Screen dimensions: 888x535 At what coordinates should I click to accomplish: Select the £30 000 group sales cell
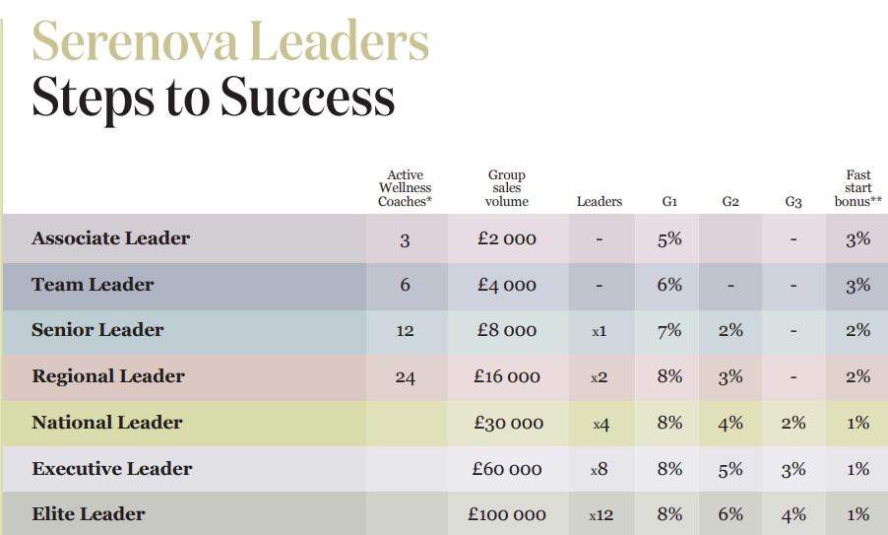click(x=509, y=423)
